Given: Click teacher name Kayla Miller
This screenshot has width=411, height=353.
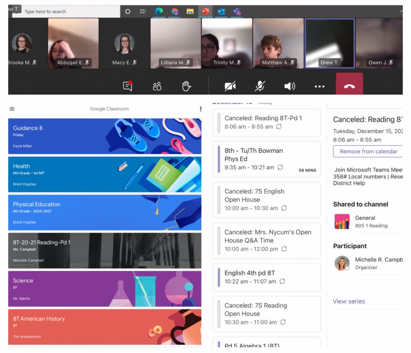Looking at the screenshot, I should coord(22,146).
